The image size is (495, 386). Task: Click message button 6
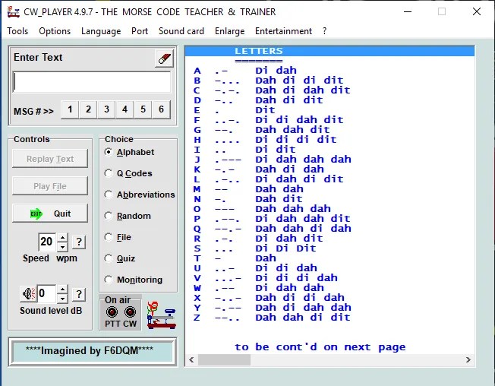coord(161,109)
